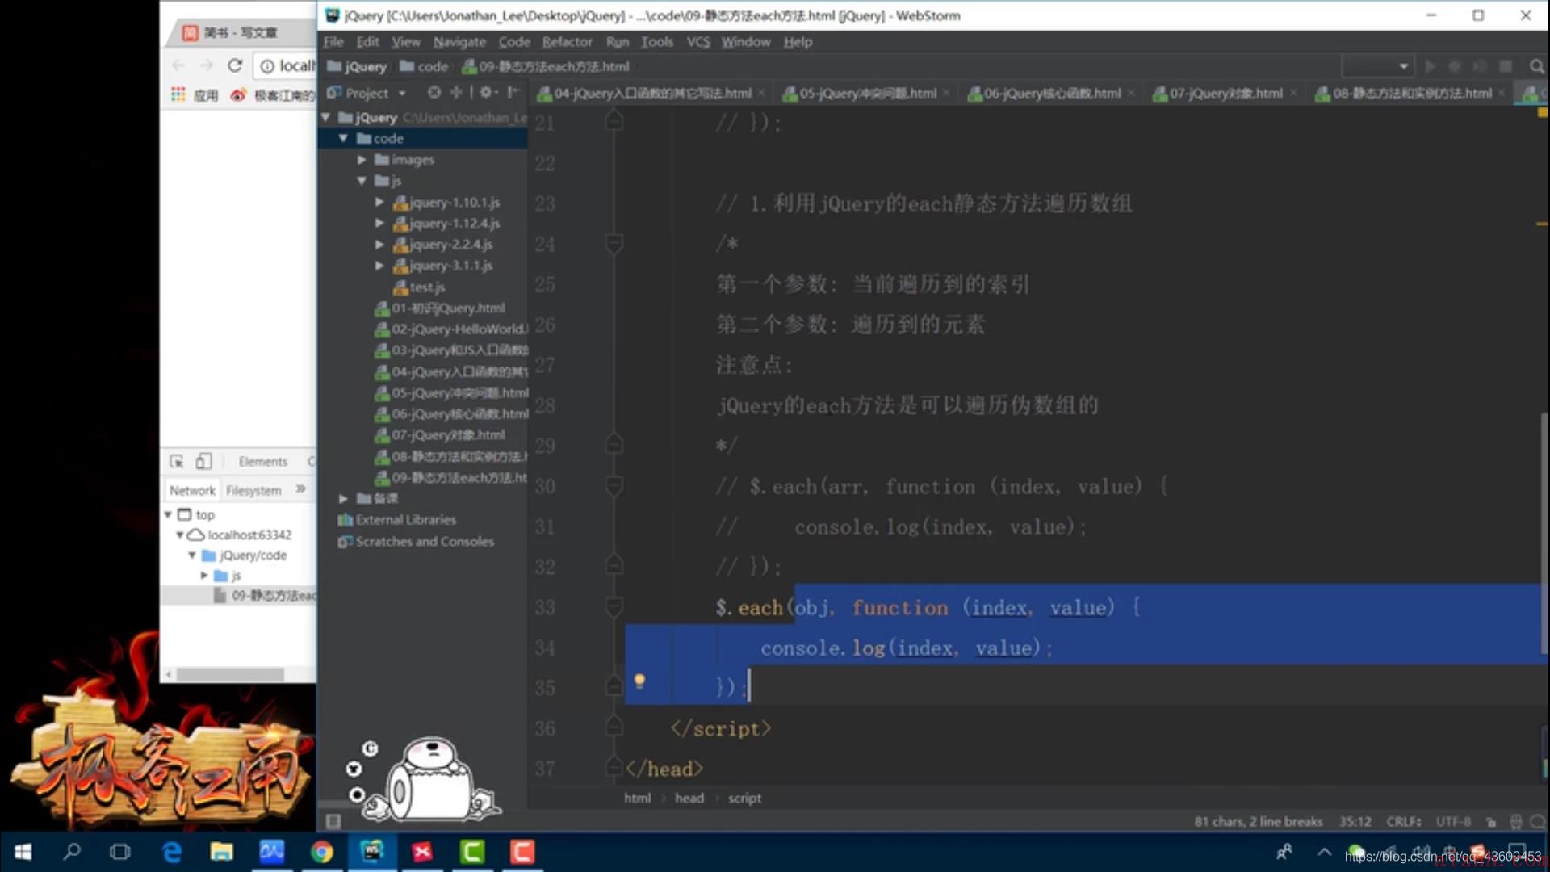
Task: Open taskbar search magnifier
Action: tap(72, 852)
